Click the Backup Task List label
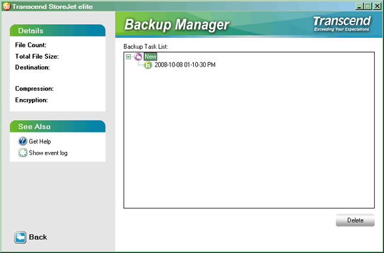The image size is (384, 253). [x=146, y=47]
